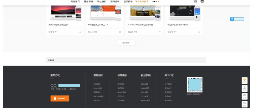The width and height of the screenshot is (253, 108).
Task: Open footer link 商务合作
Action: point(168,88)
